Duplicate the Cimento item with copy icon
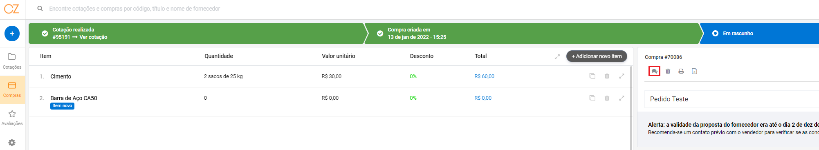Image resolution: width=819 pixels, height=150 pixels. click(x=592, y=76)
